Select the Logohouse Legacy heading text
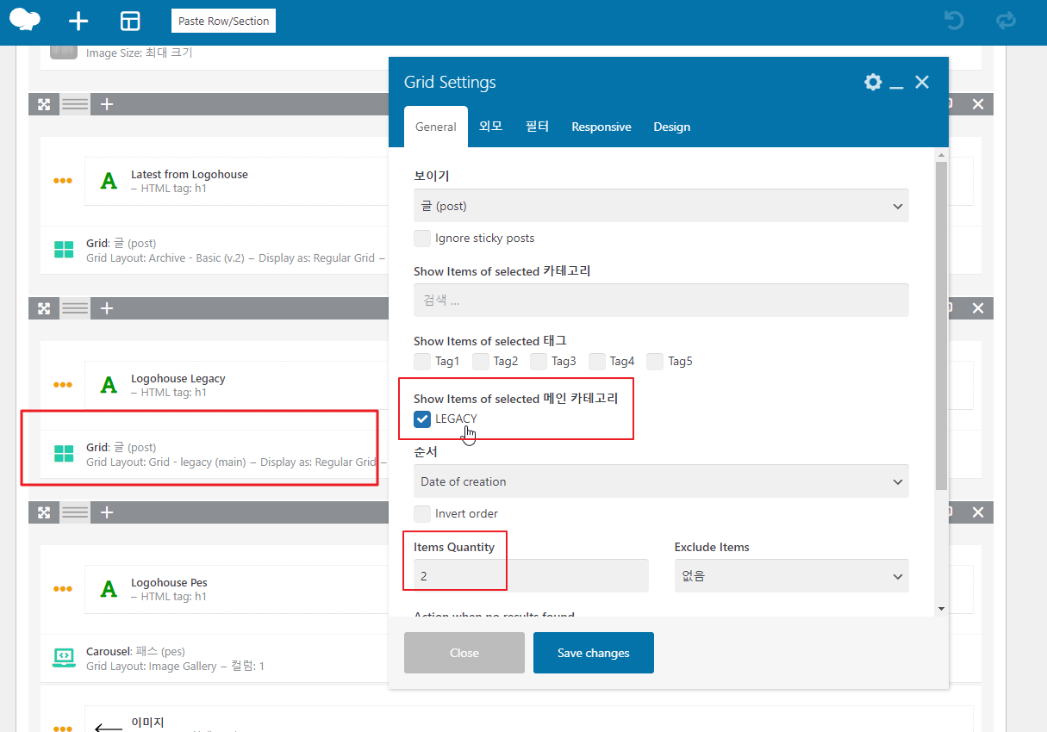 pos(178,378)
